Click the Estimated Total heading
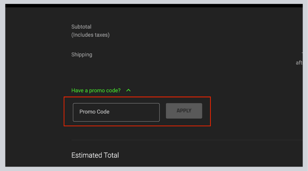Image resolution: width=308 pixels, height=171 pixels. 95,155
